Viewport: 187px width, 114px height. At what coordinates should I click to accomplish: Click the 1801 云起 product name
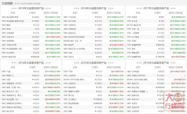coord(68,53)
